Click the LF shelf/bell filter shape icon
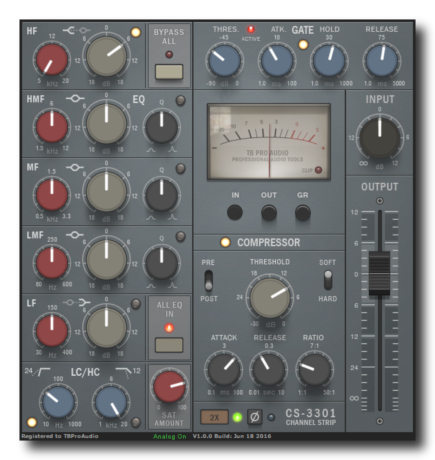This screenshot has width=435, height=460. [76, 303]
